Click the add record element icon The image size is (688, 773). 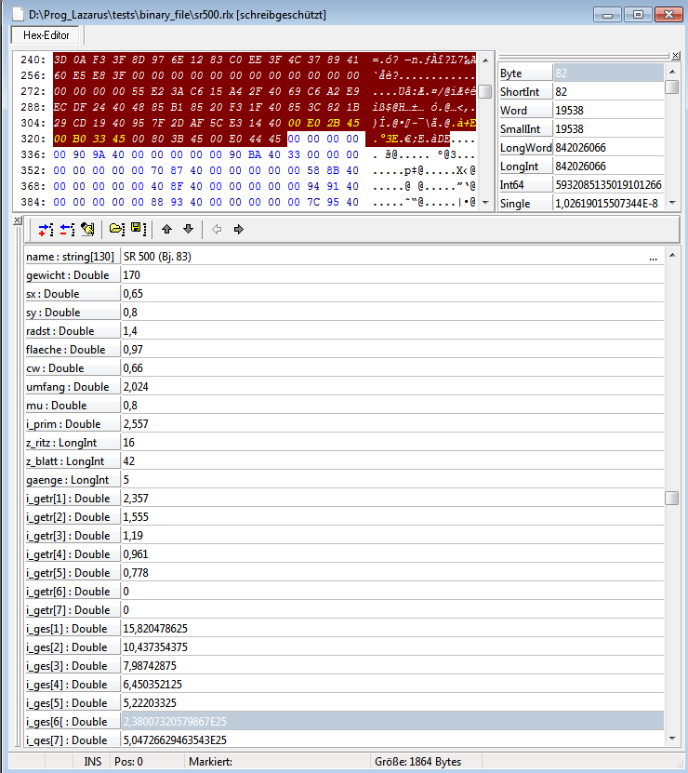tap(46, 229)
